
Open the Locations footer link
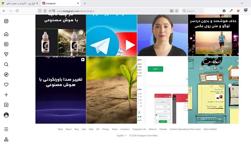125,129
